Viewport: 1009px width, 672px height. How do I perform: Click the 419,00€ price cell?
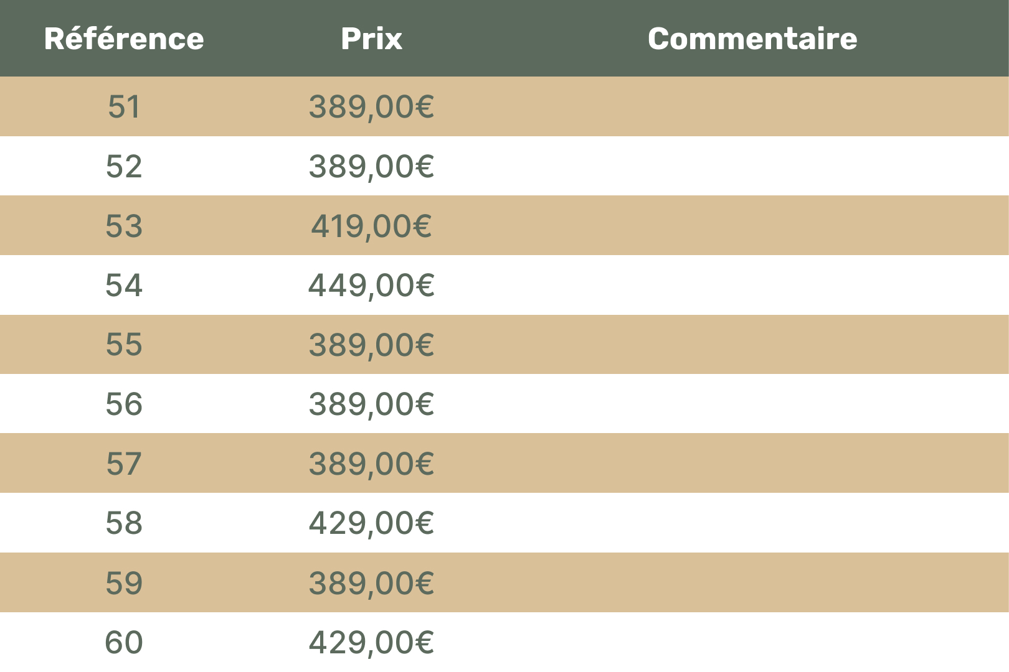tap(371, 226)
